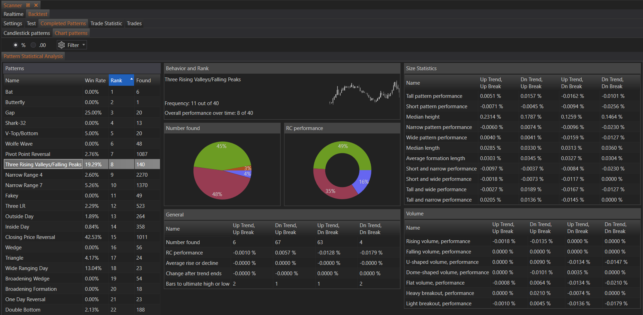Open the Filter dropdown arrow
This screenshot has width=643, height=315.
(83, 45)
